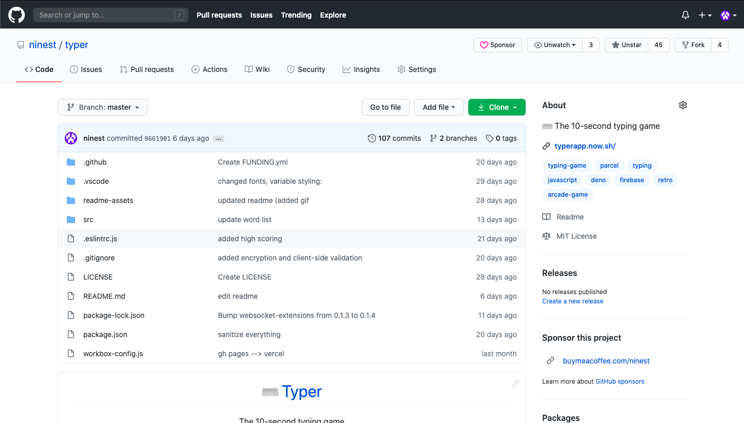Click the watchers count 3
This screenshot has height=423, width=744.
(591, 45)
